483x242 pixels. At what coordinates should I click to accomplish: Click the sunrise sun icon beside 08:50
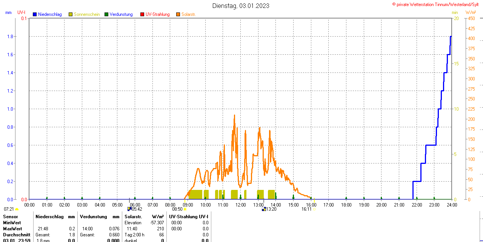[x=185, y=209]
